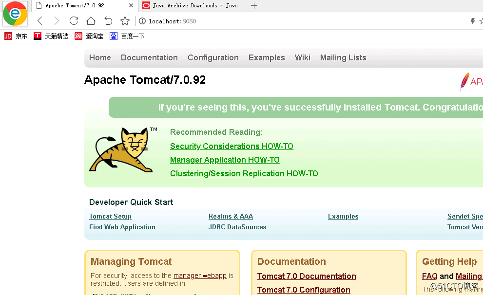Open Mailing Lists in navigation bar
The image size is (483, 295).
pos(343,58)
